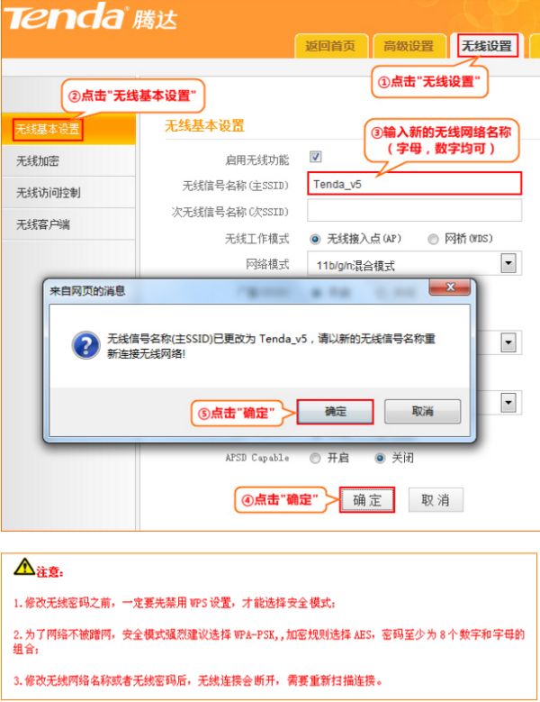The width and height of the screenshot is (540, 702).
Task: Expand the dropdown arrow right of the dialog's upper edge
Action: pyautogui.click(x=508, y=343)
